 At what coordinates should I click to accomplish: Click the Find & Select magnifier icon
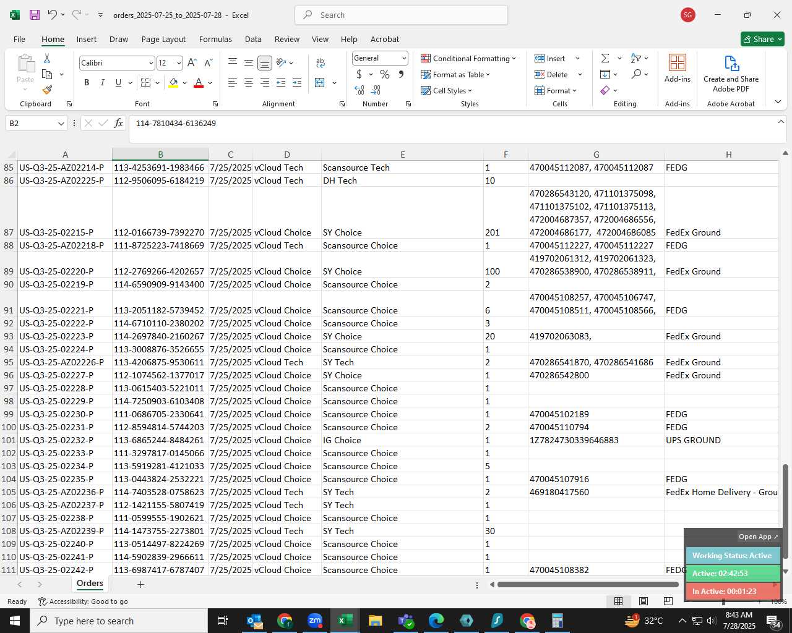coord(636,74)
